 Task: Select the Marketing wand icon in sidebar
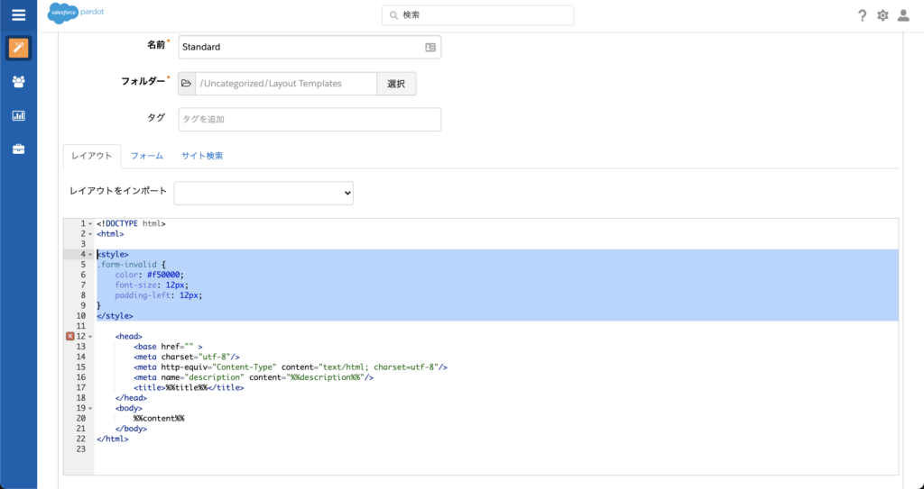[x=18, y=49]
